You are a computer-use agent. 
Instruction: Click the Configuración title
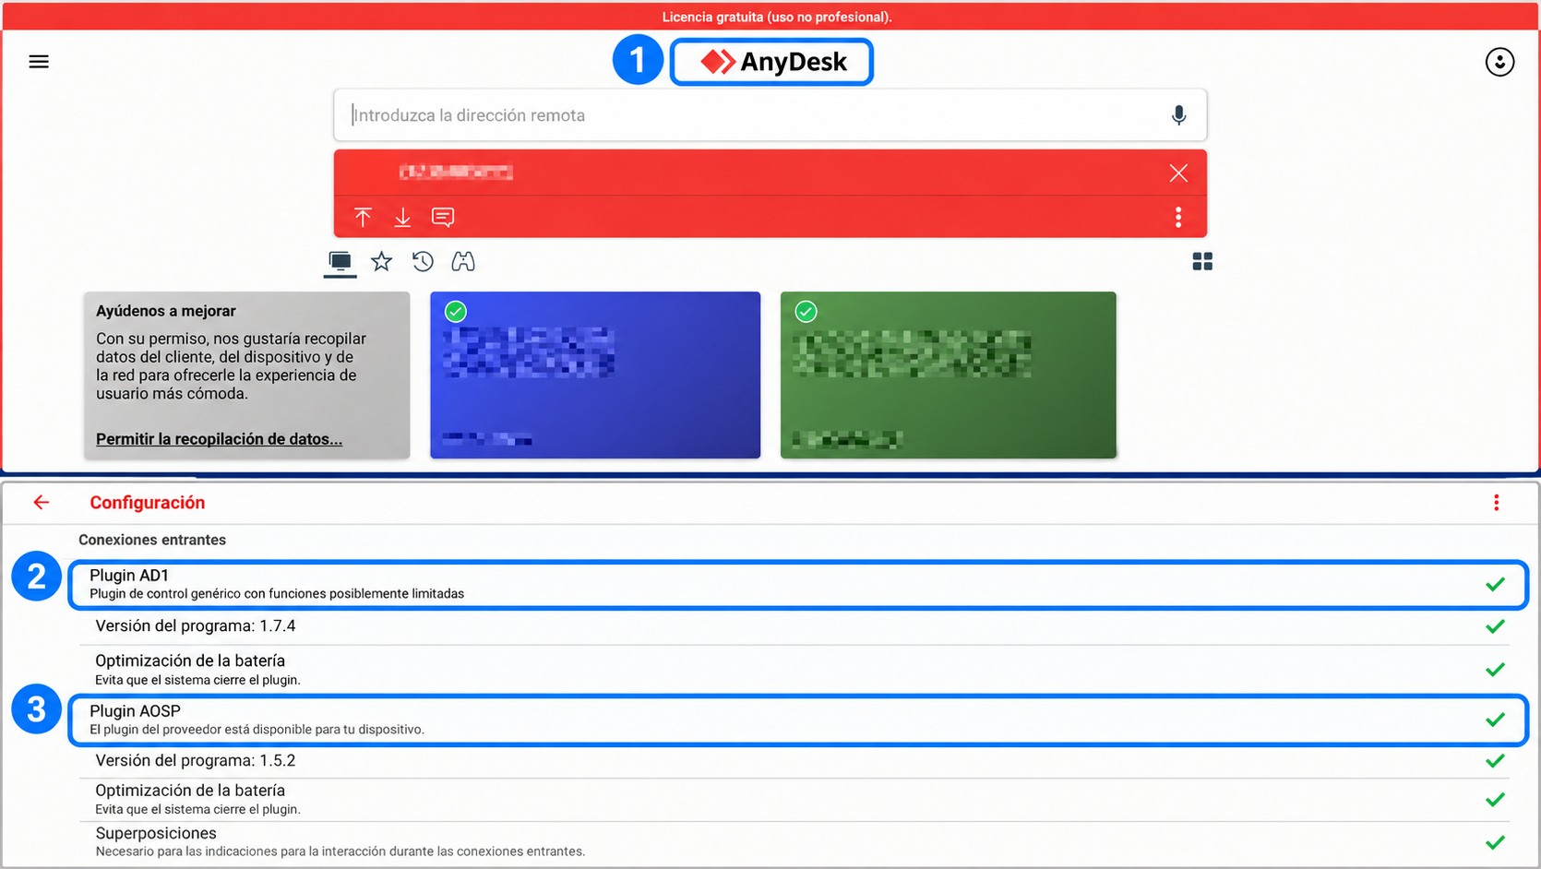pos(148,503)
